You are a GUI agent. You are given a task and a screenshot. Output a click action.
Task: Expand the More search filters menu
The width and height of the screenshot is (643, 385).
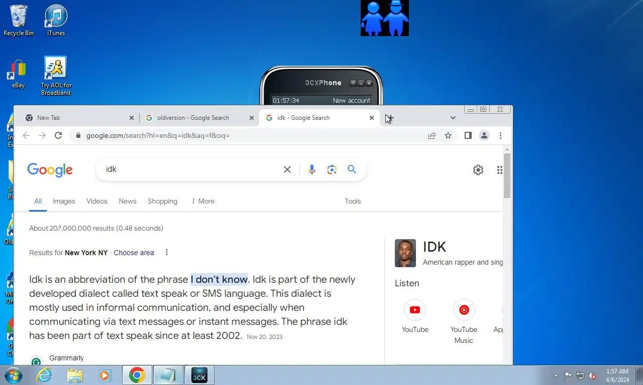pyautogui.click(x=202, y=201)
